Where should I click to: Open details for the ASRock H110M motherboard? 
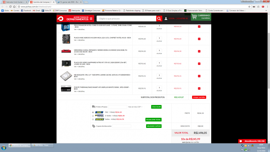click(79, 42)
